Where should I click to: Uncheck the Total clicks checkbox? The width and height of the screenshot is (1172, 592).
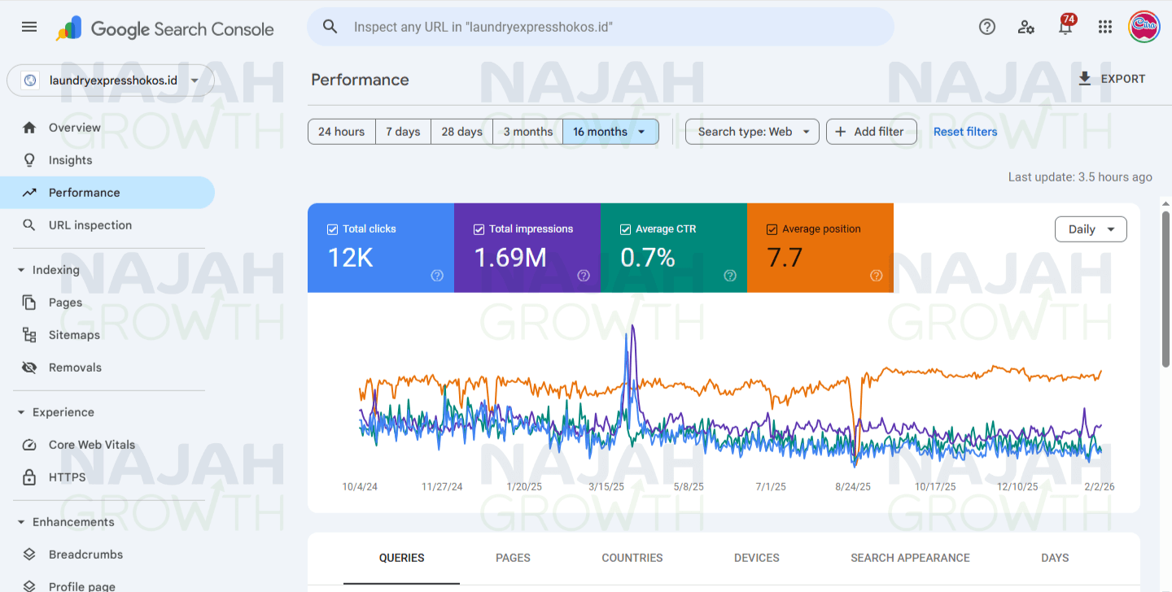pos(332,229)
